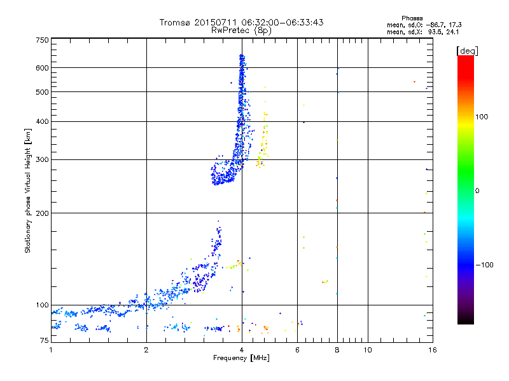
Task: Click the Stationary phase Virtual Height axis label
Action: pos(28,190)
